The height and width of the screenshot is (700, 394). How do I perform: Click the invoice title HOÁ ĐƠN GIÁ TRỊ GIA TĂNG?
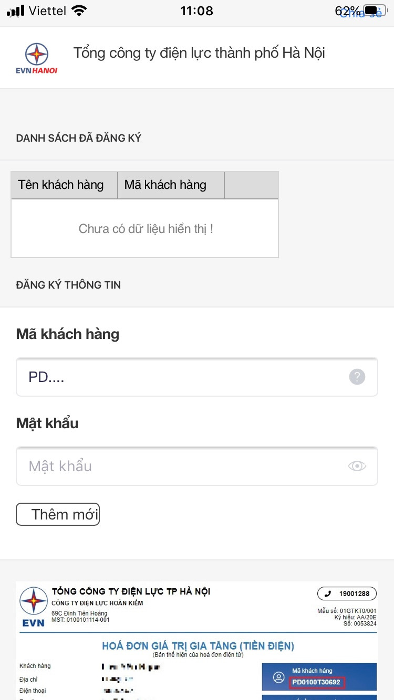[197, 646]
